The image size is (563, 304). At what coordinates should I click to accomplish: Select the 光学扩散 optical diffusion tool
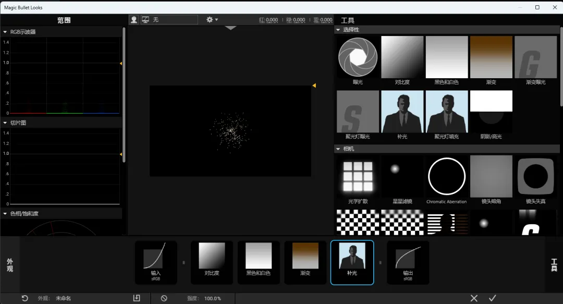pos(358,180)
